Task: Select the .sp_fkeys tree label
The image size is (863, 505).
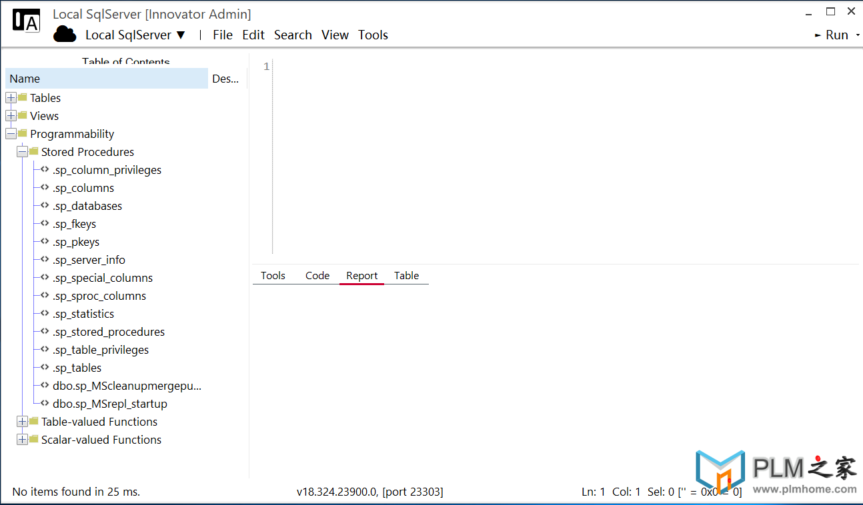Action: pyautogui.click(x=74, y=224)
